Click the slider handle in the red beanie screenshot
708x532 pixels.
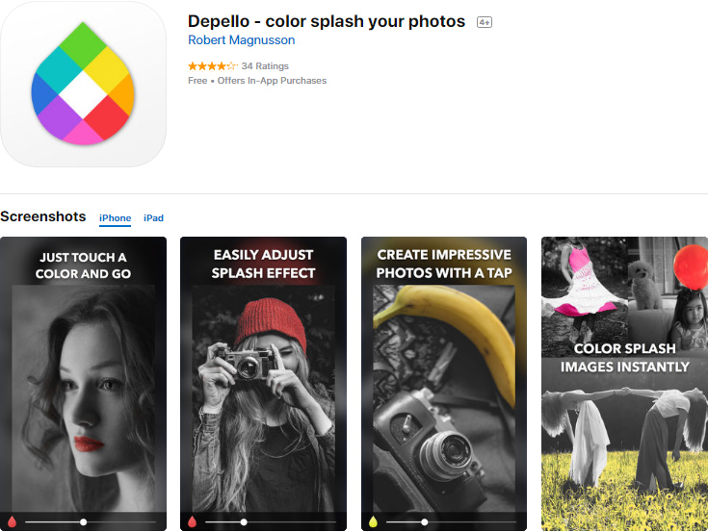pos(244,522)
